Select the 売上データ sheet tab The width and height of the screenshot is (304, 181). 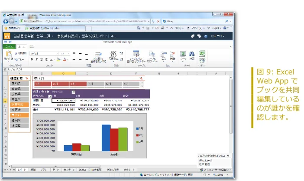click(x=69, y=170)
